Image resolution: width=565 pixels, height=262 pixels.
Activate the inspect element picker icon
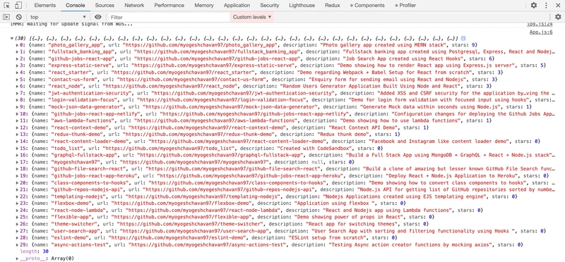pos(7,6)
